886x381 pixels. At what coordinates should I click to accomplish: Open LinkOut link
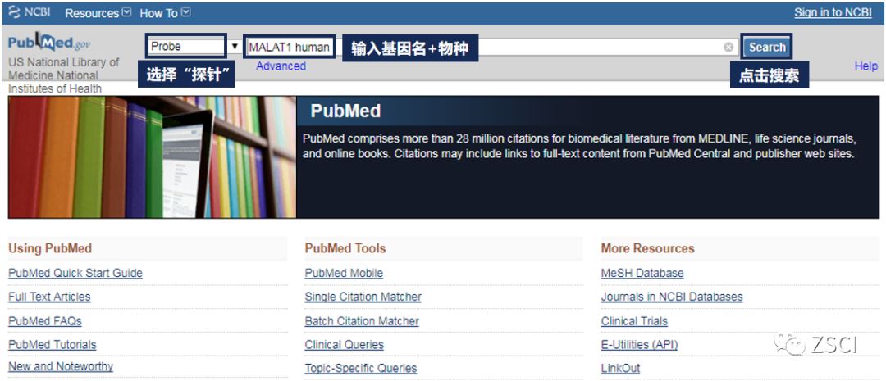620,369
